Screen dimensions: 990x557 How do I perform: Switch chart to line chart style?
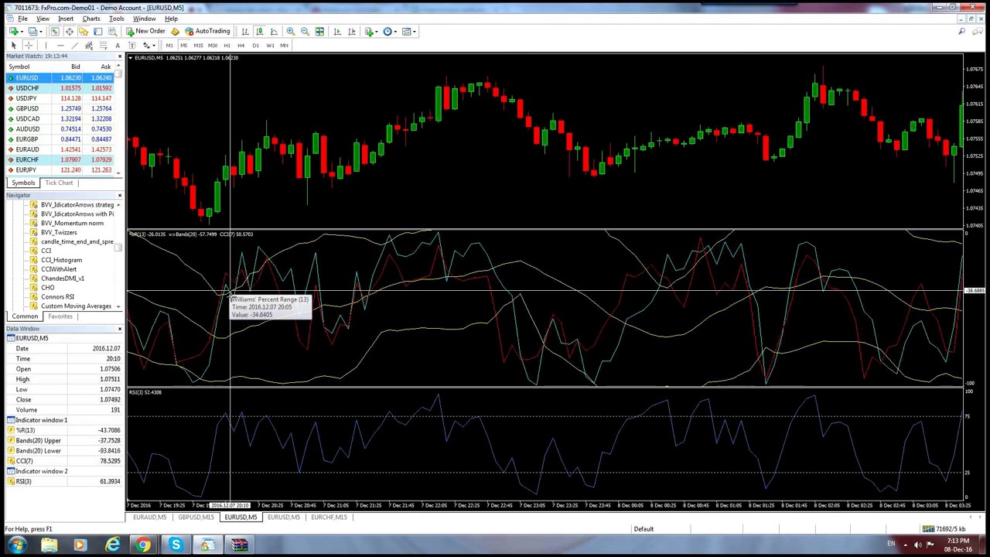(x=274, y=32)
